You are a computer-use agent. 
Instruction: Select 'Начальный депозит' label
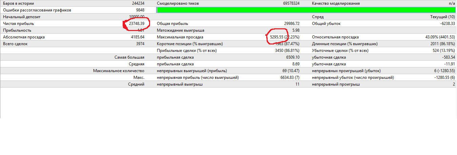[x=21, y=17]
